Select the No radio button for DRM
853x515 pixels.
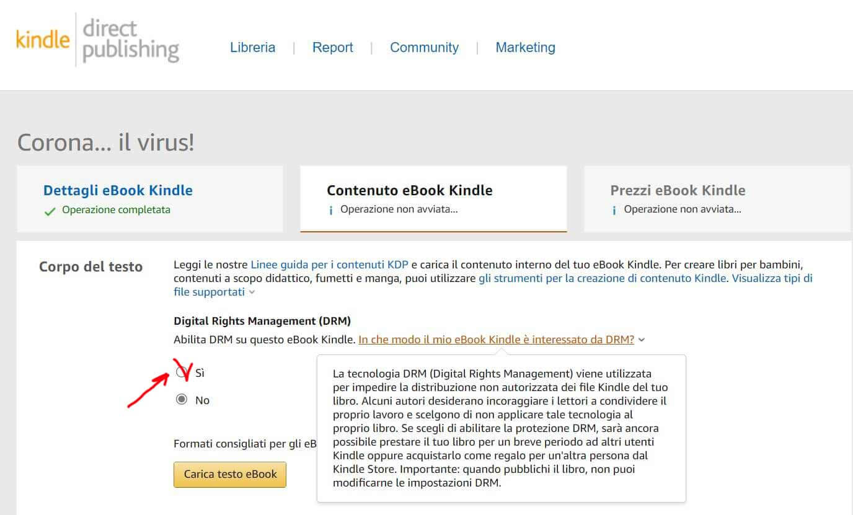(182, 400)
